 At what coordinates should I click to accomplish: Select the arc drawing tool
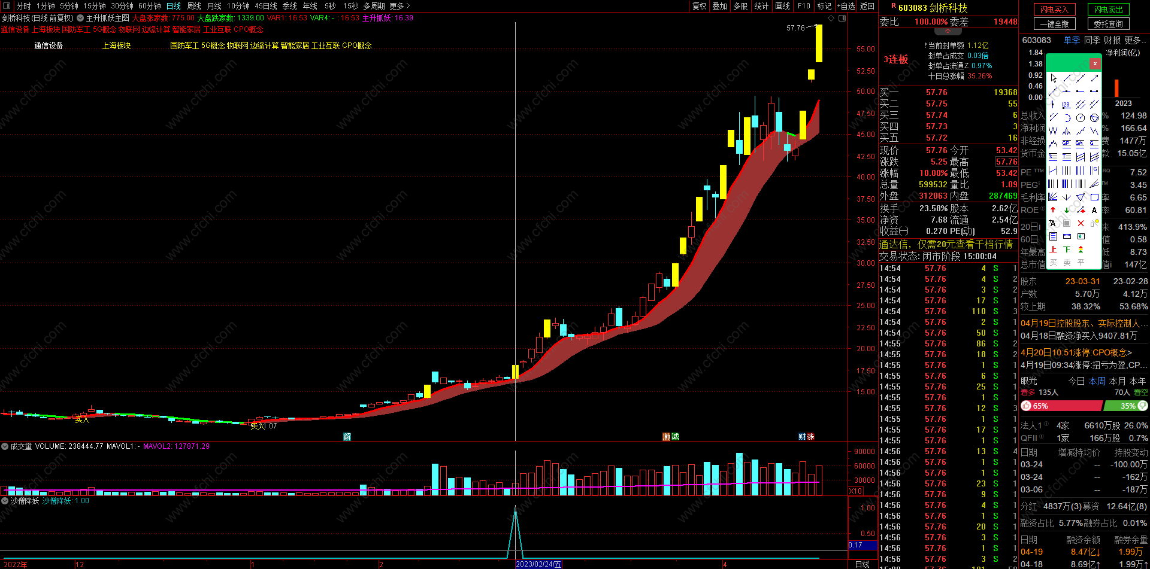1067,118
